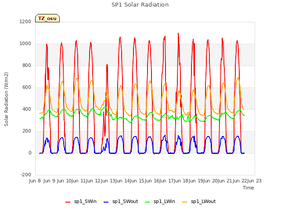This screenshot has width=281, height=210.
Task: Click green sp1_LWin legend color marker
Action: (148, 202)
